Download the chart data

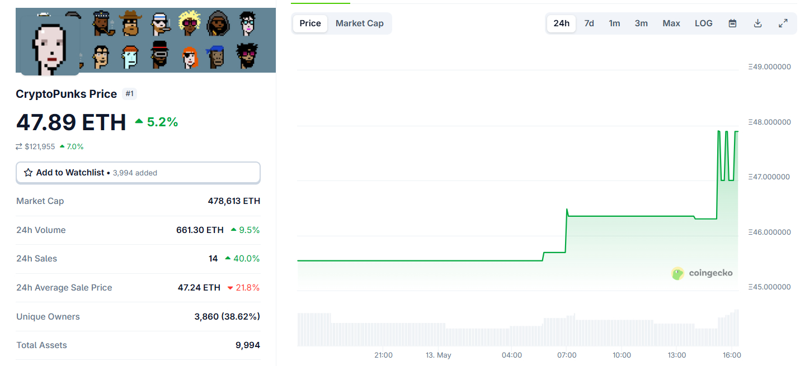coord(758,23)
